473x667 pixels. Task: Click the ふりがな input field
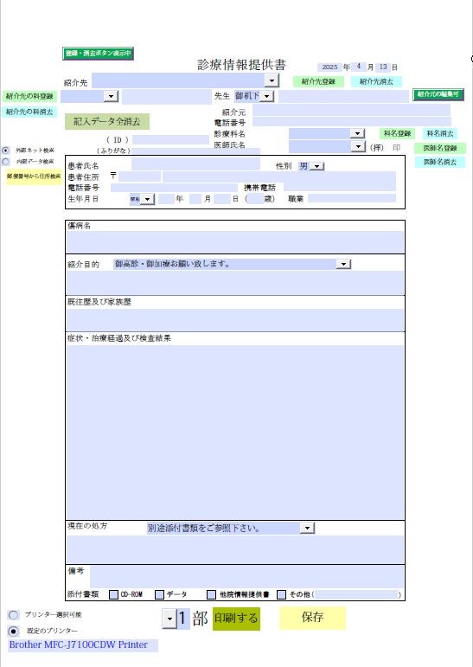[195, 151]
